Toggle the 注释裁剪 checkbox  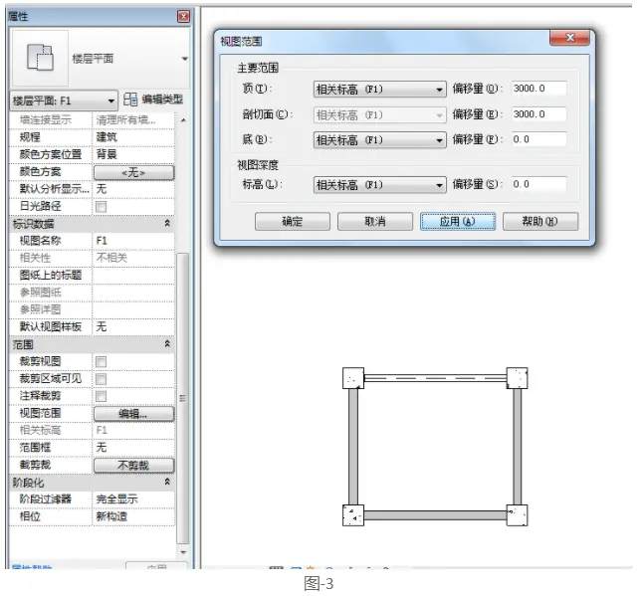tap(102, 396)
